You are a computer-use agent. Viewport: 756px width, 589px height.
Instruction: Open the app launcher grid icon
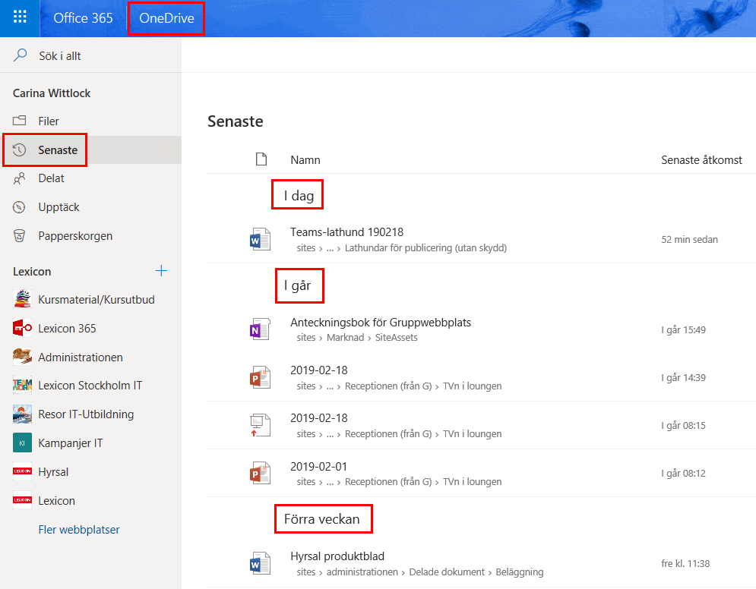coord(20,17)
